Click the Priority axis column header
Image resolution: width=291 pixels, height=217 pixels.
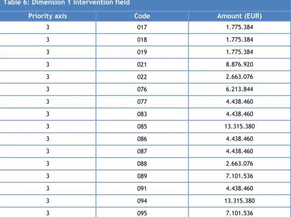click(x=48, y=16)
